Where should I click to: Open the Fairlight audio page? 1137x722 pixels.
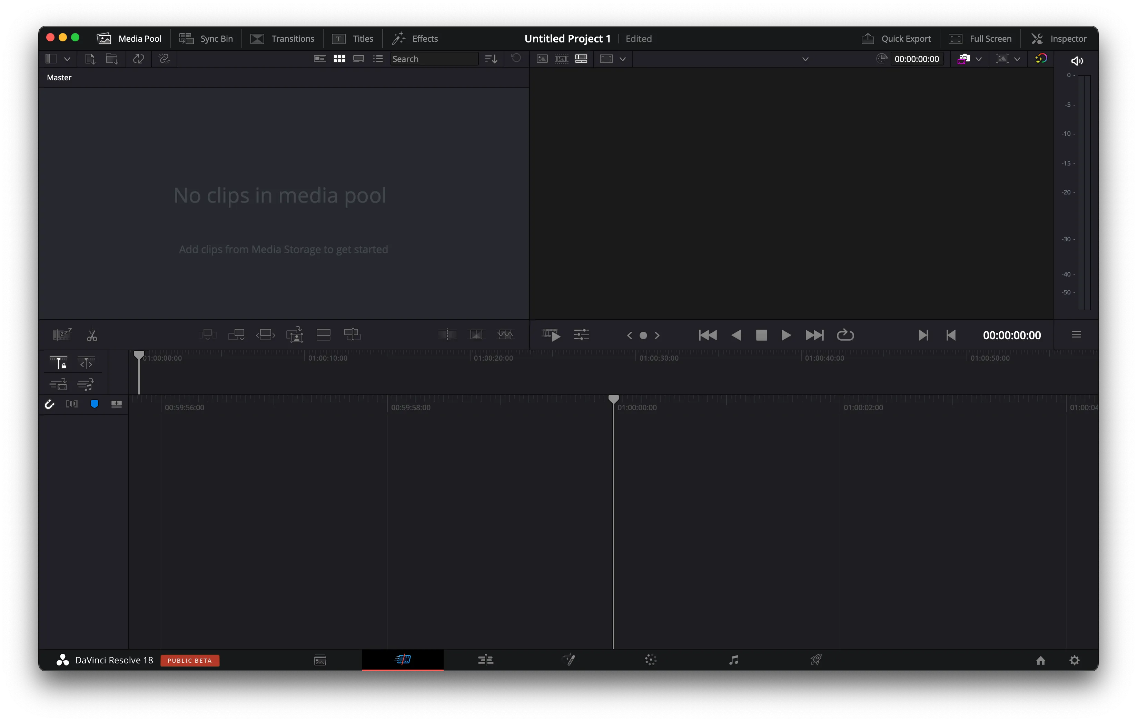734,660
